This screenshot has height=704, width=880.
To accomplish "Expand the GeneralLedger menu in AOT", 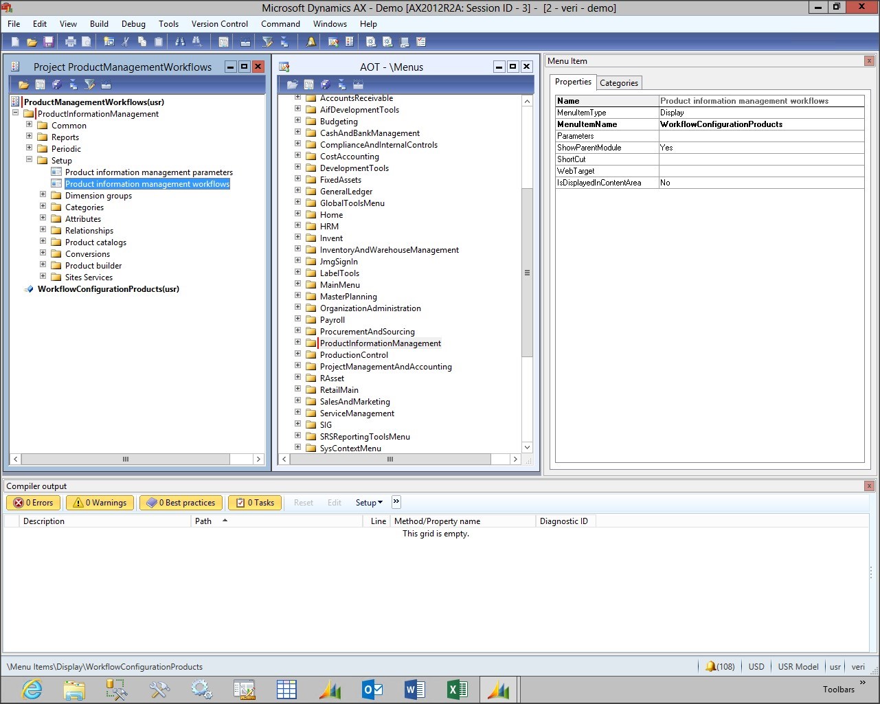I will pyautogui.click(x=297, y=191).
